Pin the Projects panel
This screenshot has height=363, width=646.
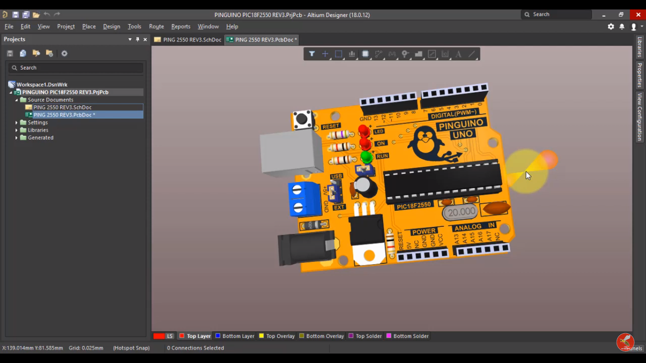138,39
